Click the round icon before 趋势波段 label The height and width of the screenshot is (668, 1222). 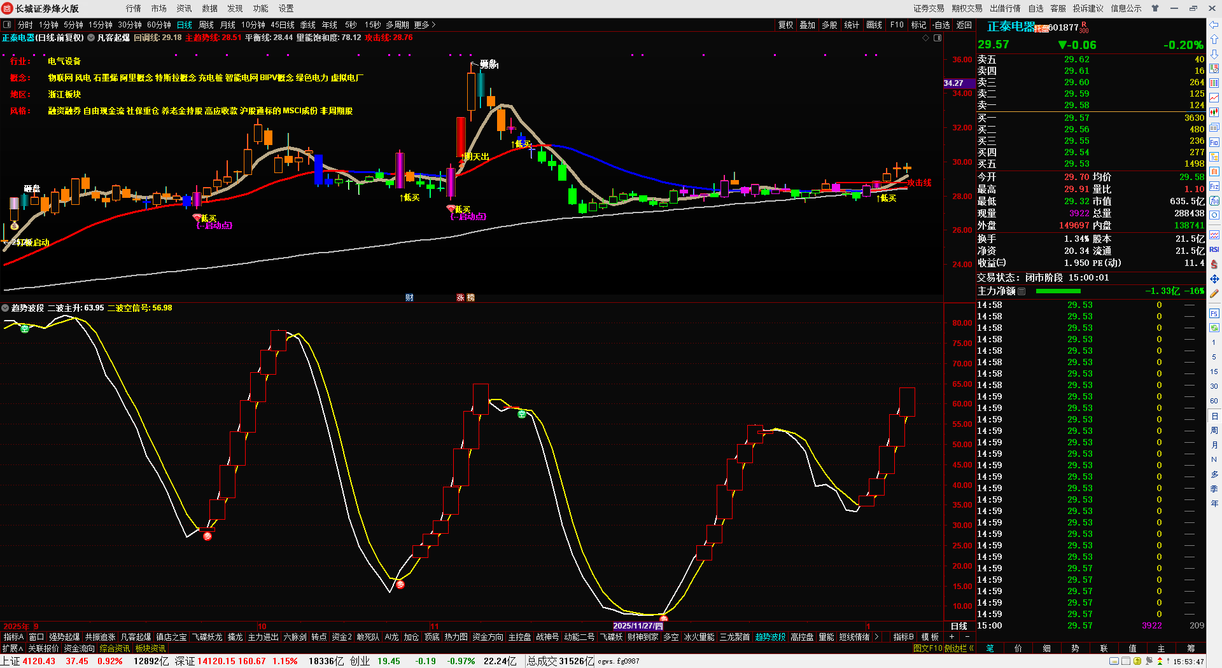point(5,308)
